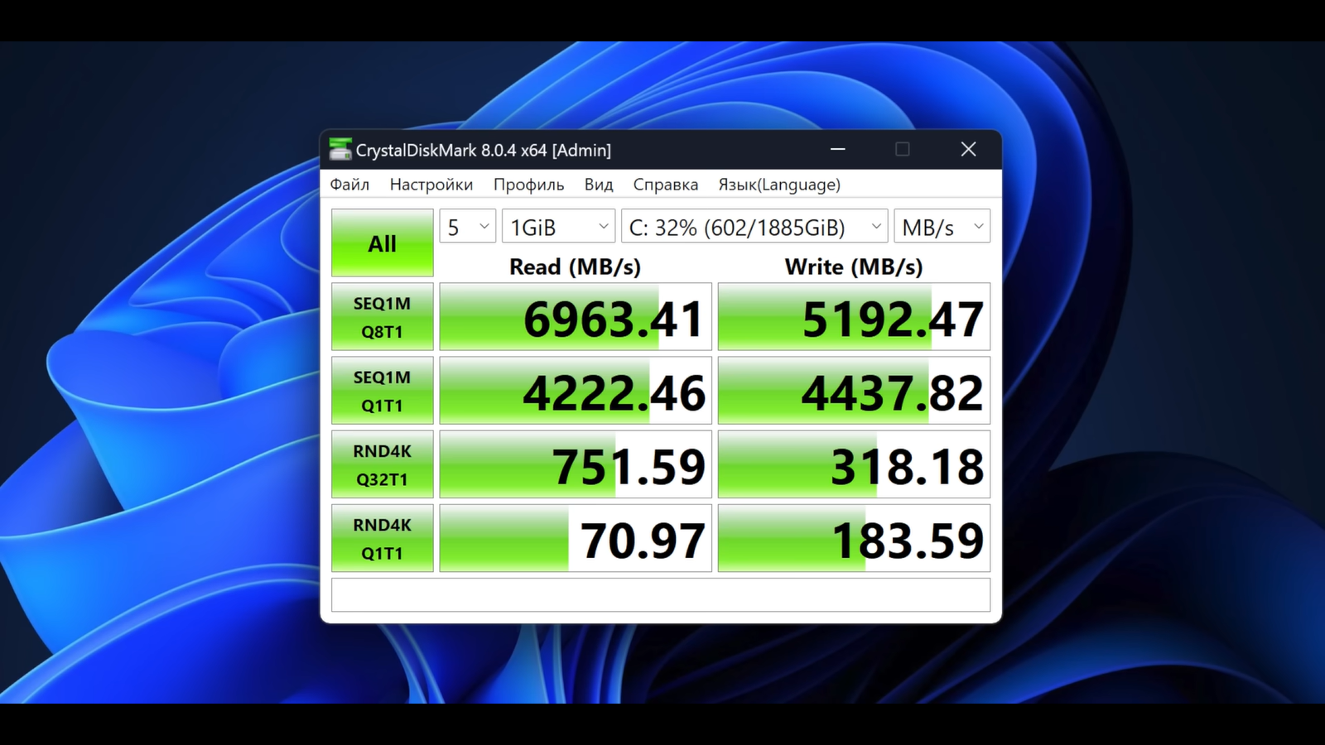Close the CrystalDiskMark window
This screenshot has width=1325, height=745.
point(968,150)
